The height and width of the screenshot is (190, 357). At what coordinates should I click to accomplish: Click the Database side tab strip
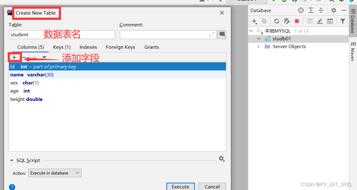(x=353, y=21)
